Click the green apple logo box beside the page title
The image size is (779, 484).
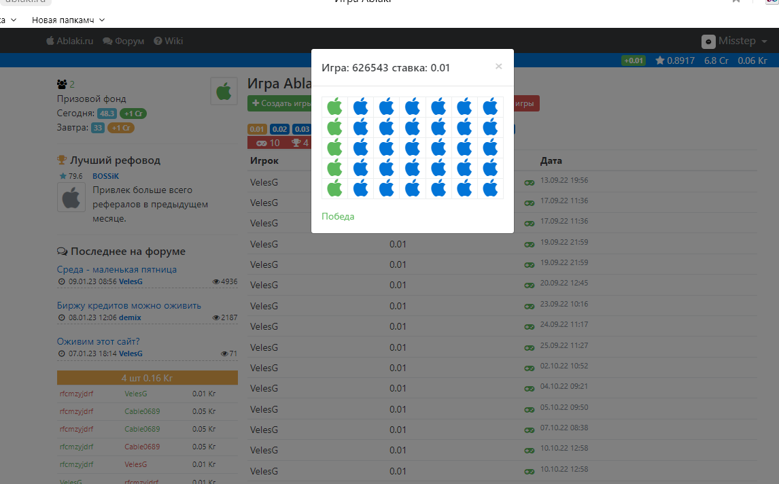(224, 91)
